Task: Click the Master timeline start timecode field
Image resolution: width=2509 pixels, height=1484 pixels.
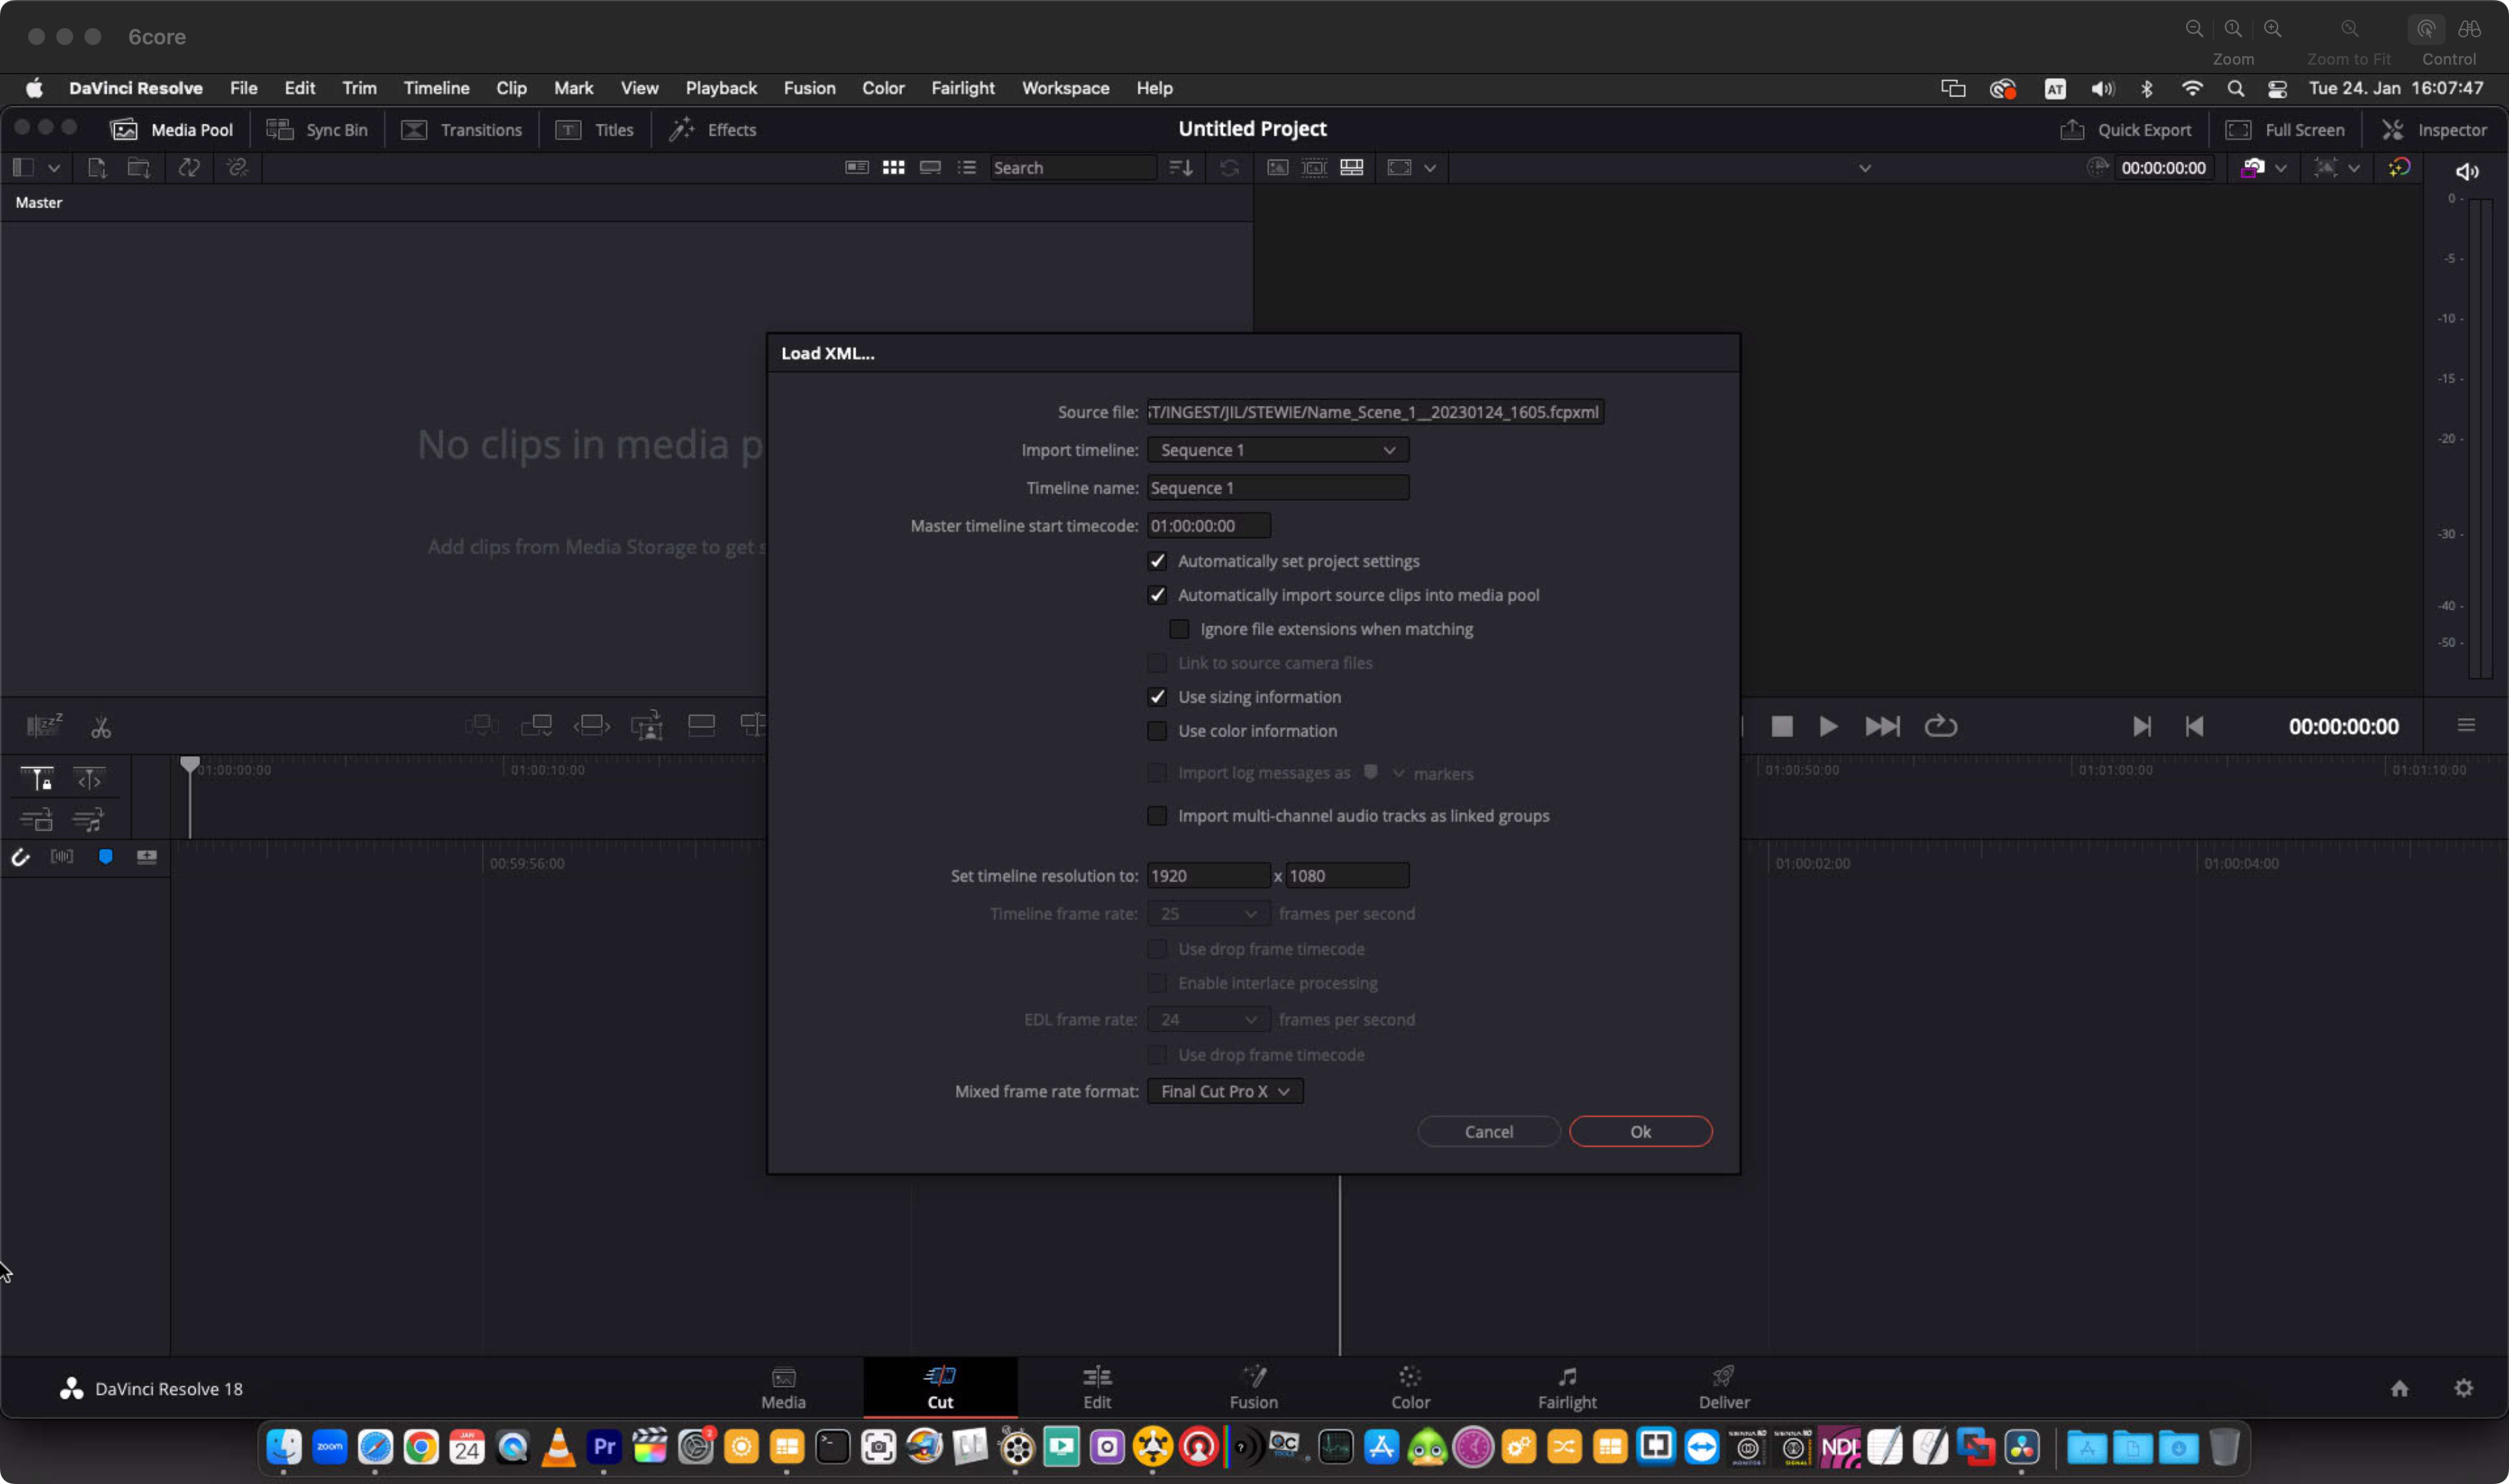Action: [x=1209, y=526]
